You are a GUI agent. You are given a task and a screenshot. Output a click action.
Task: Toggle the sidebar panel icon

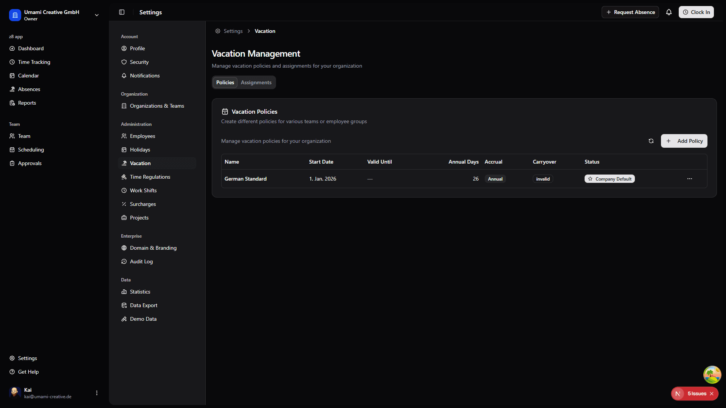pos(122,12)
